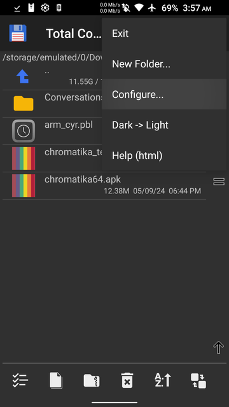Tap the chromatika64.apk file entry

(104, 186)
